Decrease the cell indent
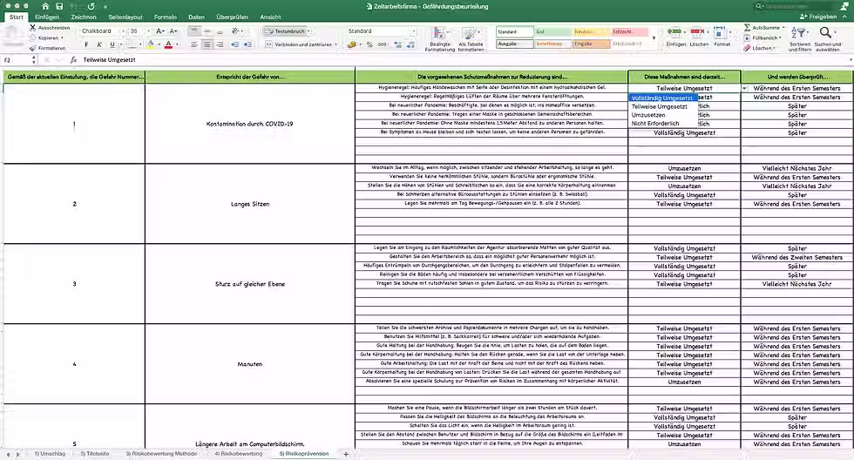The height and width of the screenshot is (460, 854). (x=235, y=44)
